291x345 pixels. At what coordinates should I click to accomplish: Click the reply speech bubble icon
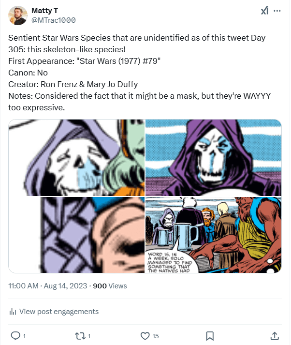tap(15, 335)
